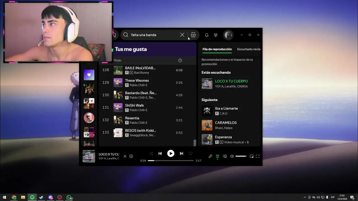Sort by the duration clock column icon
Viewport: 358px width, 201px height.
(180, 60)
